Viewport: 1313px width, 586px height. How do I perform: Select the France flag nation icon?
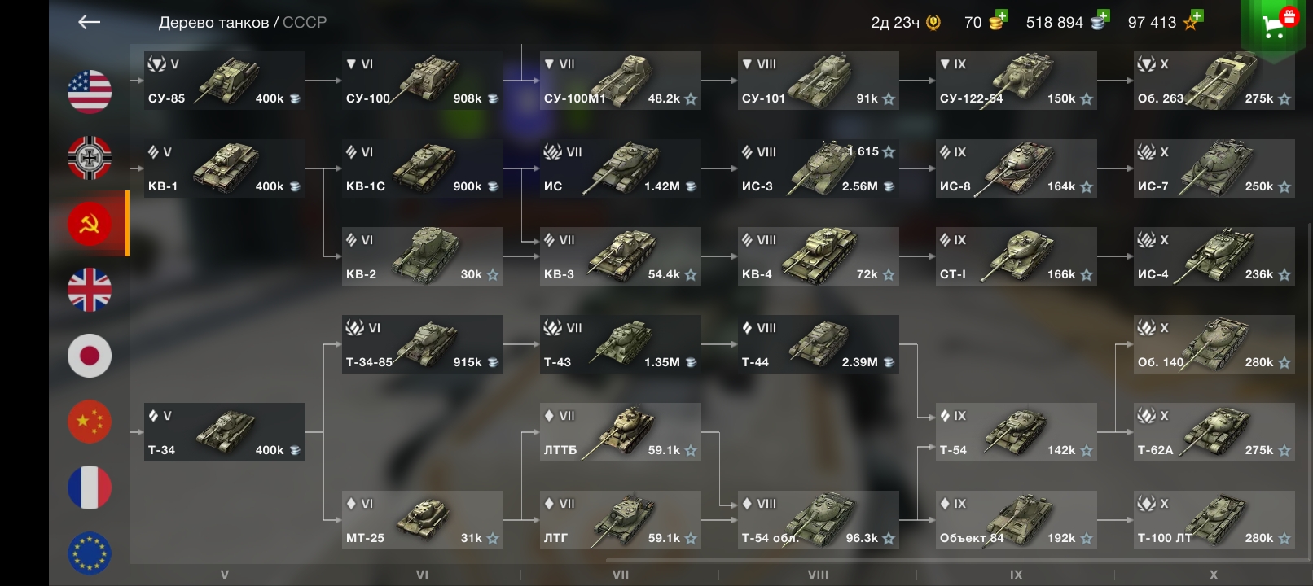pyautogui.click(x=90, y=488)
